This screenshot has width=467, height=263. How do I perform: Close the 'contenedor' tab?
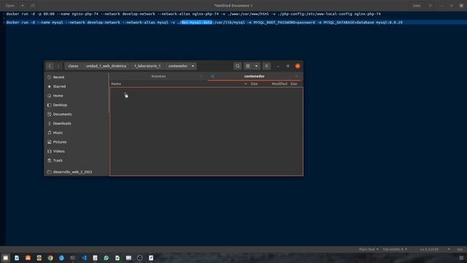(x=296, y=76)
